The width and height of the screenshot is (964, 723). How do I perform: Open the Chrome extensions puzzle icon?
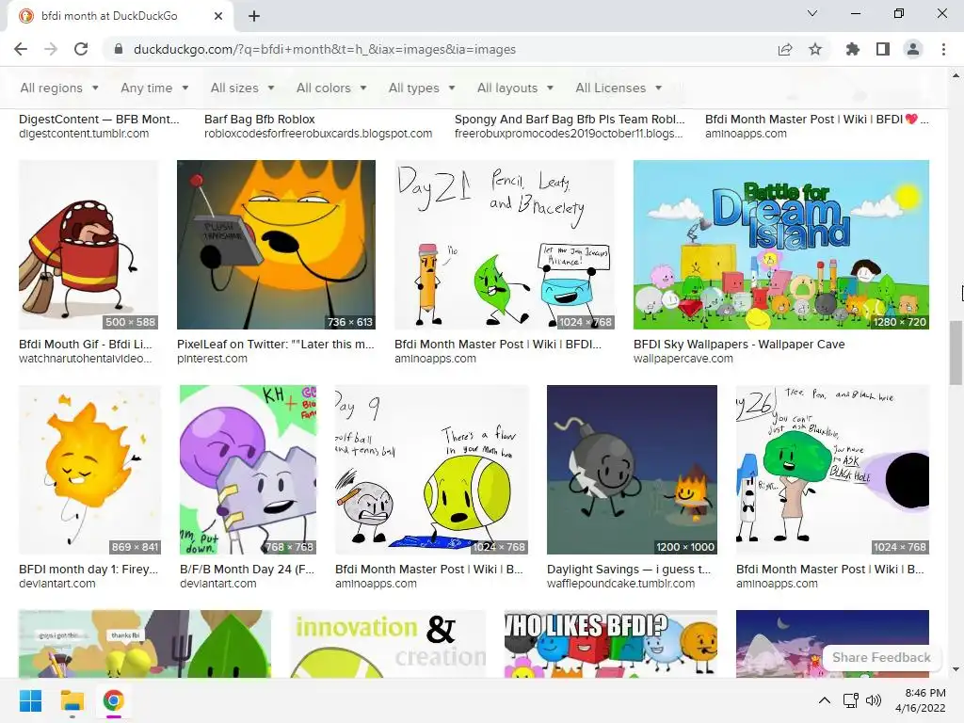click(x=853, y=49)
